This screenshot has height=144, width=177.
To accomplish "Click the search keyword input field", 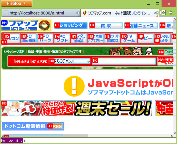I will point(124,61).
